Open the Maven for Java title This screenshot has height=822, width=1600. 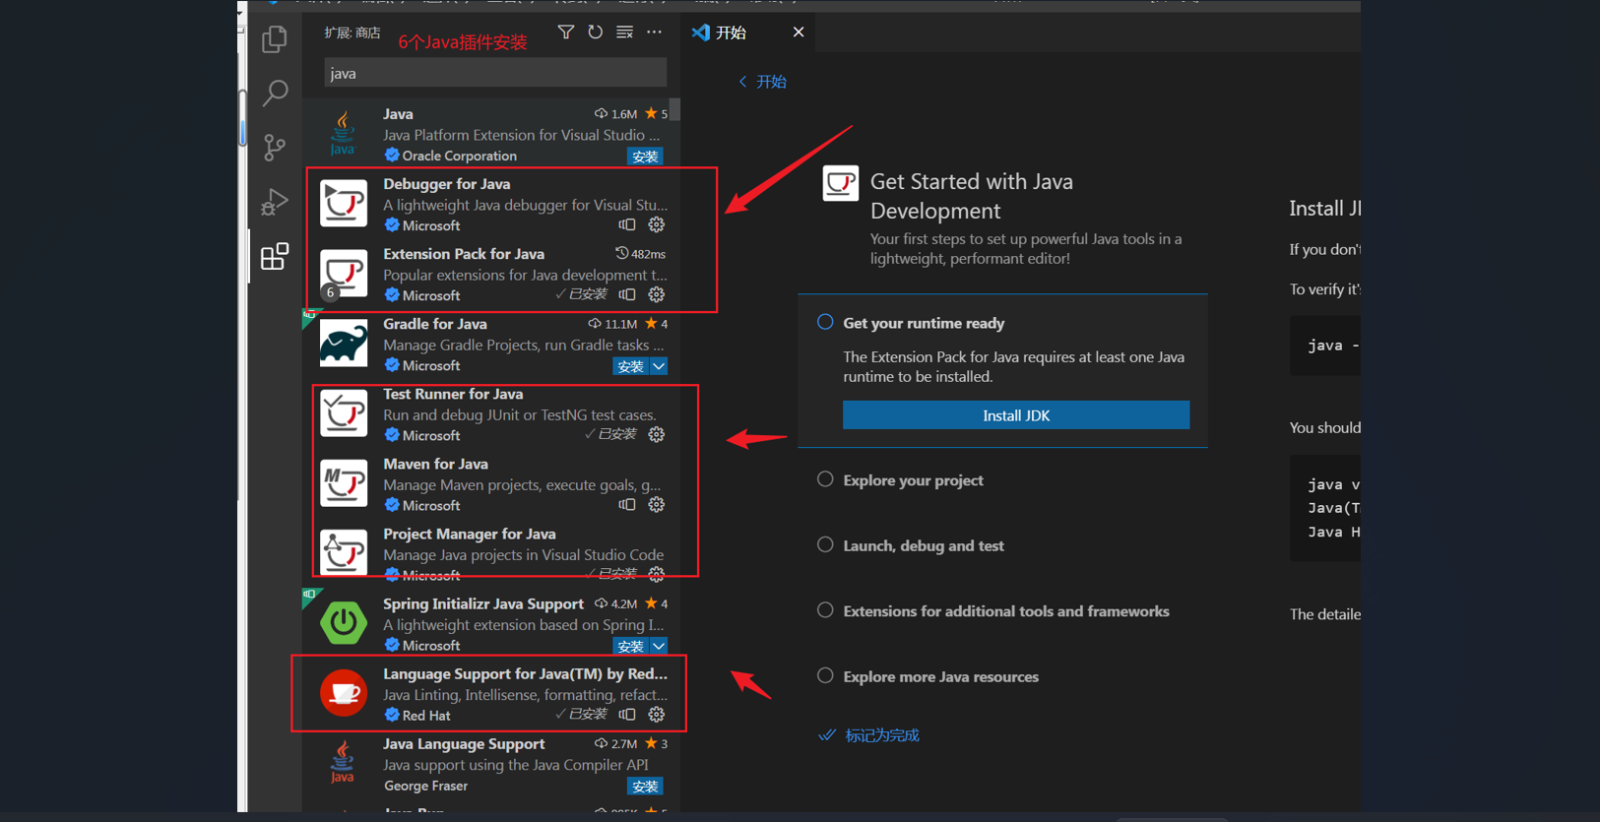tap(435, 464)
